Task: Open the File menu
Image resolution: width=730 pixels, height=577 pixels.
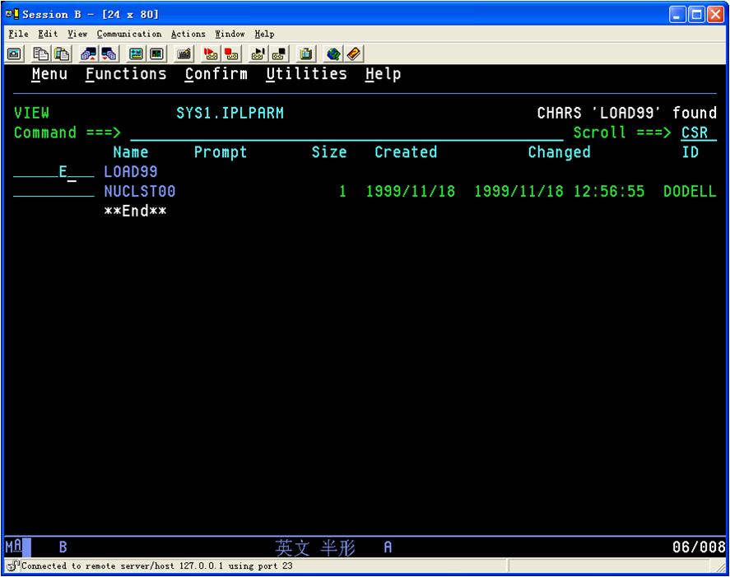Action: tap(19, 34)
